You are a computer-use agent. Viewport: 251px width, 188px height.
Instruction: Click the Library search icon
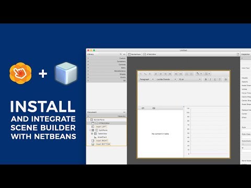point(120,54)
